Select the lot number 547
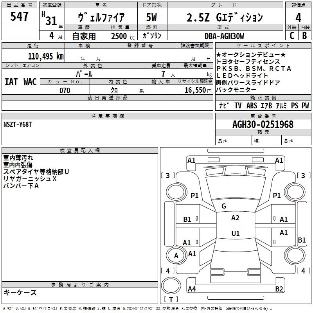 [20, 17]
